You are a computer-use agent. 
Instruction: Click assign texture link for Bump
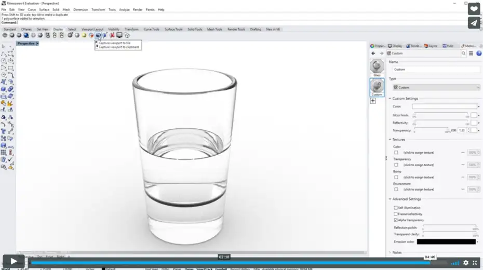[x=419, y=178]
